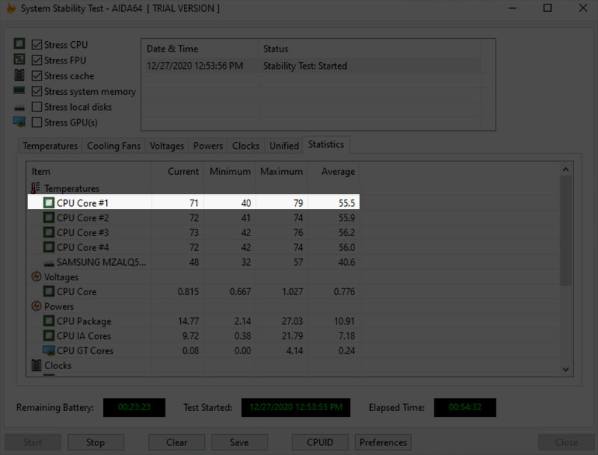
Task: Open the CPUID panel button
Action: click(320, 442)
